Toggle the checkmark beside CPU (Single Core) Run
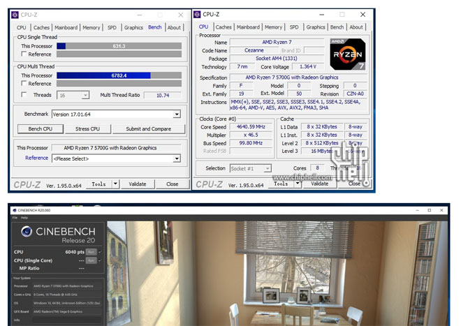This screenshot has width=461, height=326. click(x=100, y=260)
